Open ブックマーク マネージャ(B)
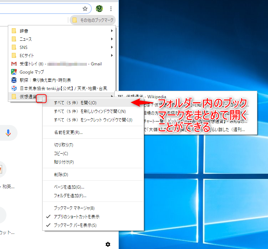Screen dimensions: 268x249 pyautogui.click(x=93, y=208)
